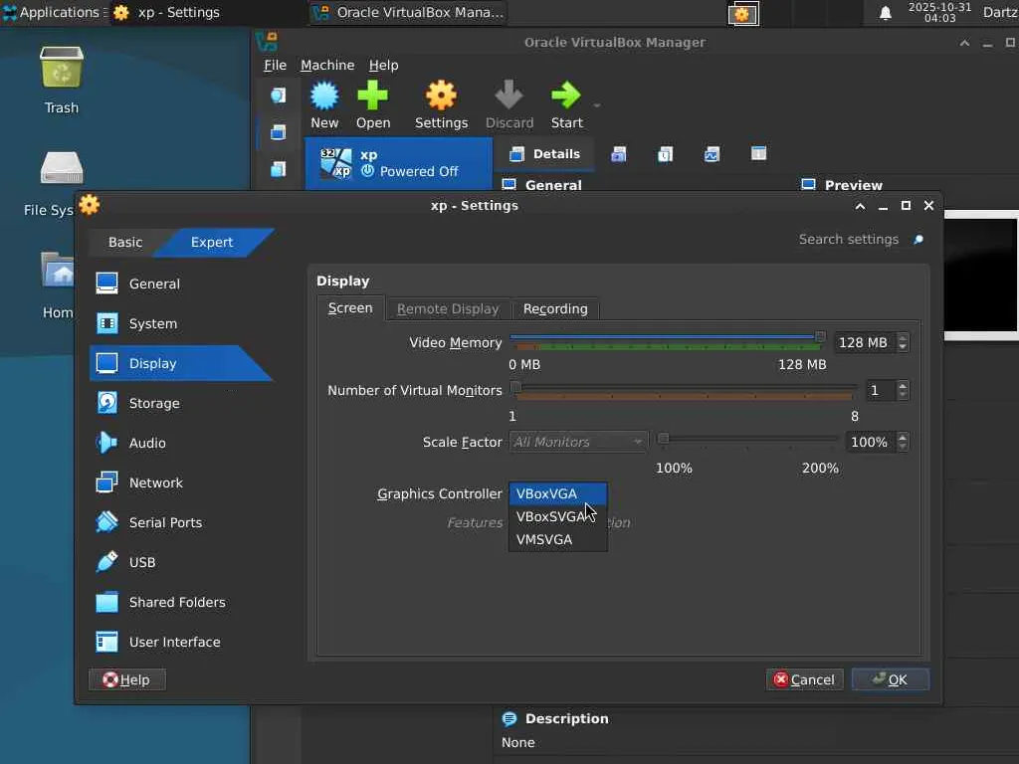The image size is (1019, 764).
Task: Confirm settings with OK button
Action: [891, 679]
